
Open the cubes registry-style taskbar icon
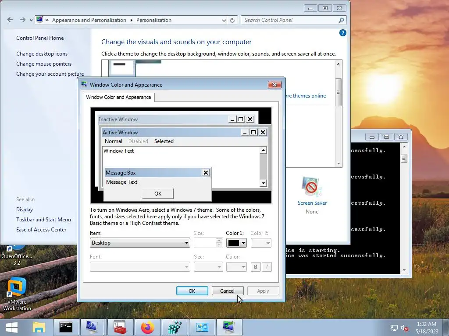175,327
